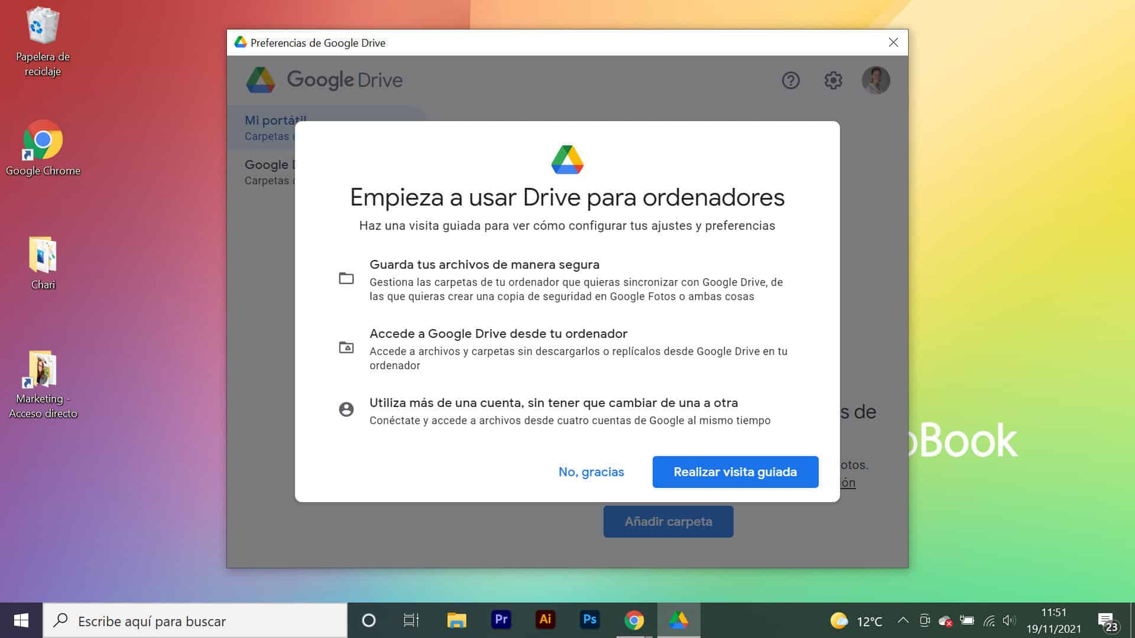Launch Illustrator from the taskbar

click(x=545, y=620)
